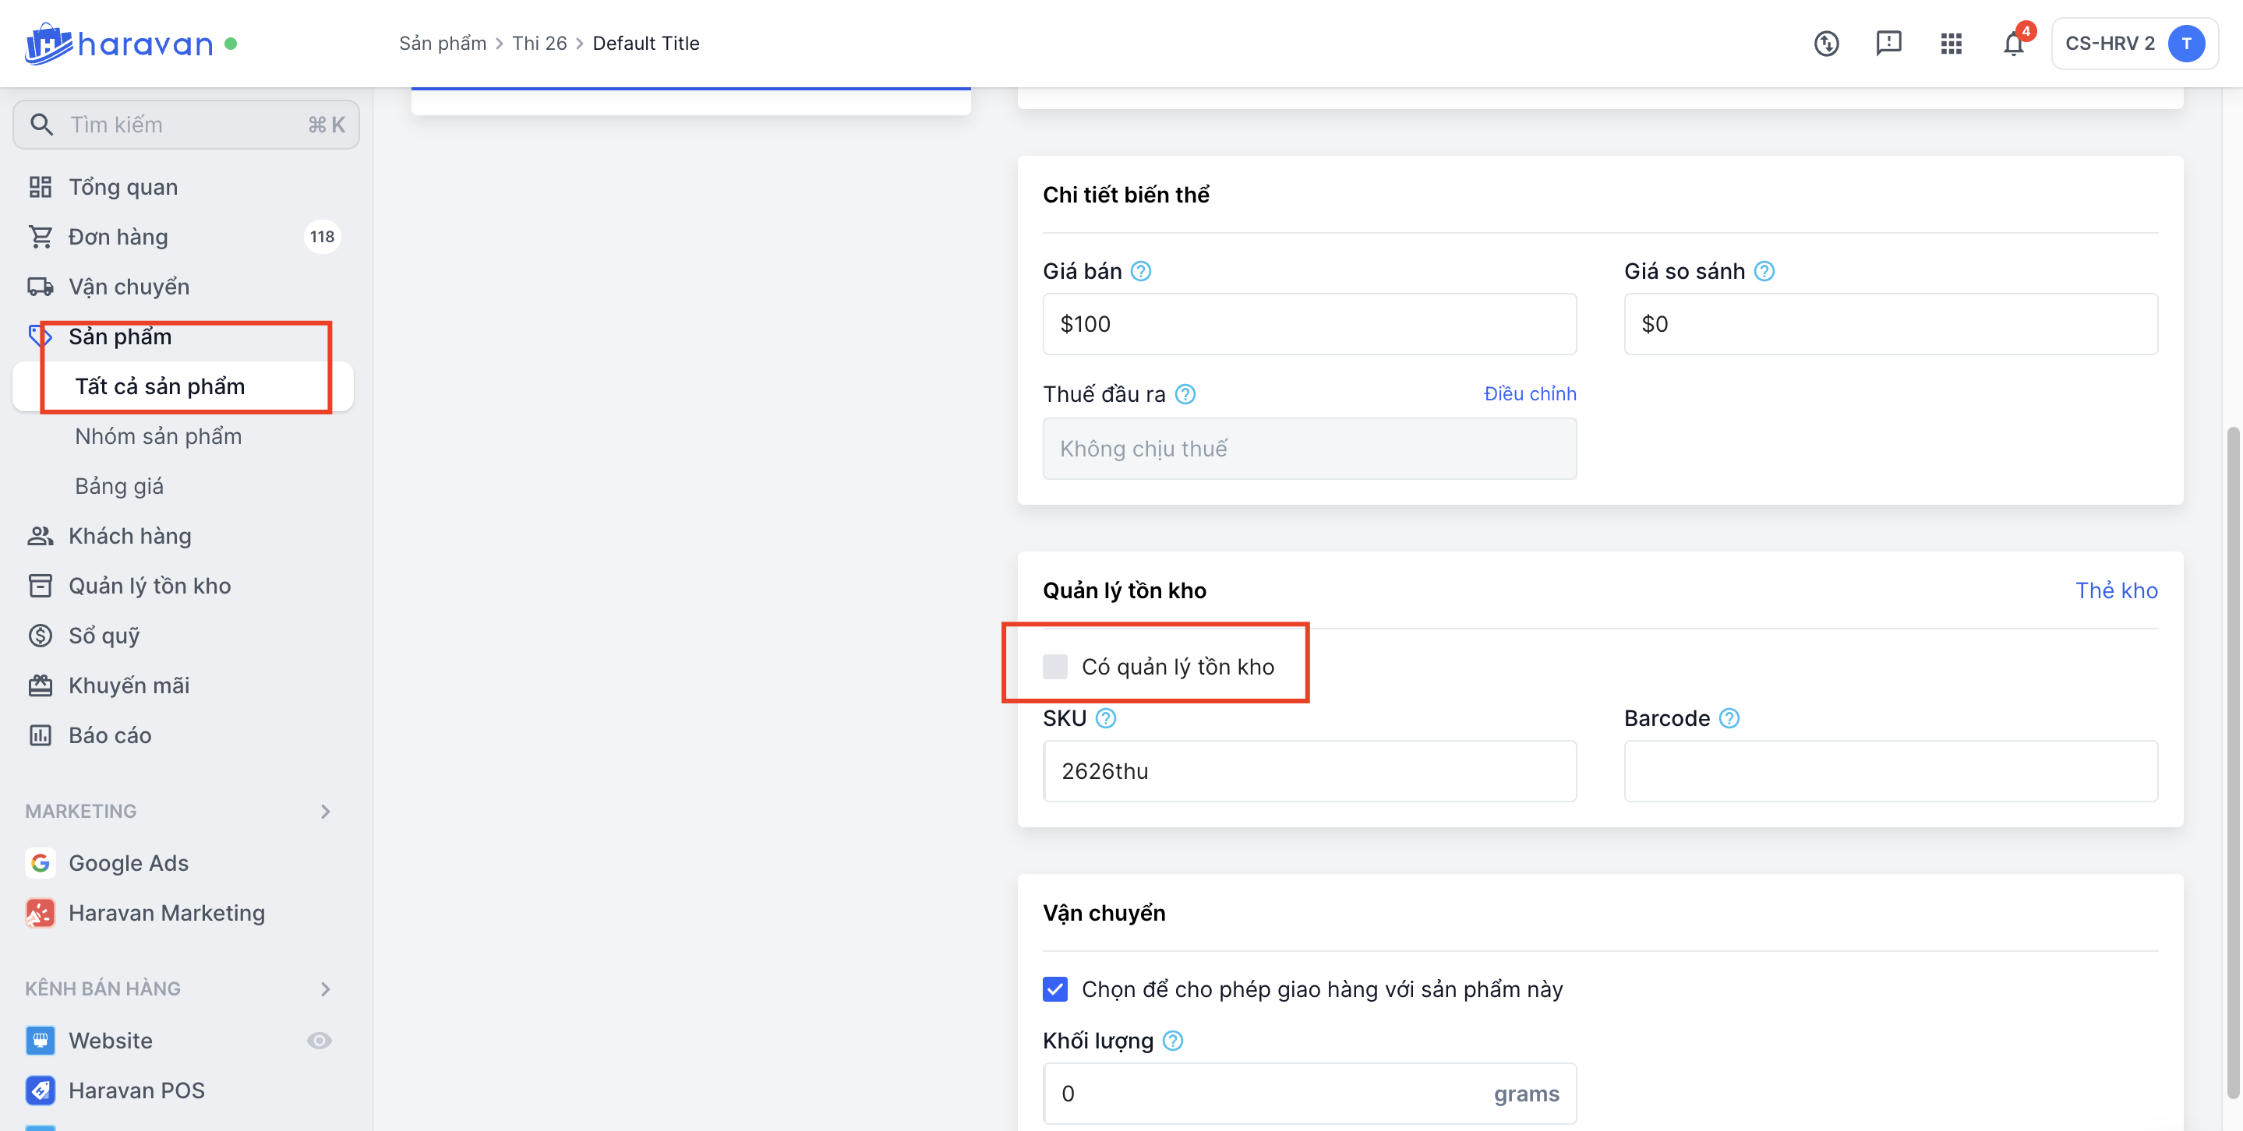Click the notifications bell icon
Image resolution: width=2243 pixels, height=1131 pixels.
click(2012, 44)
